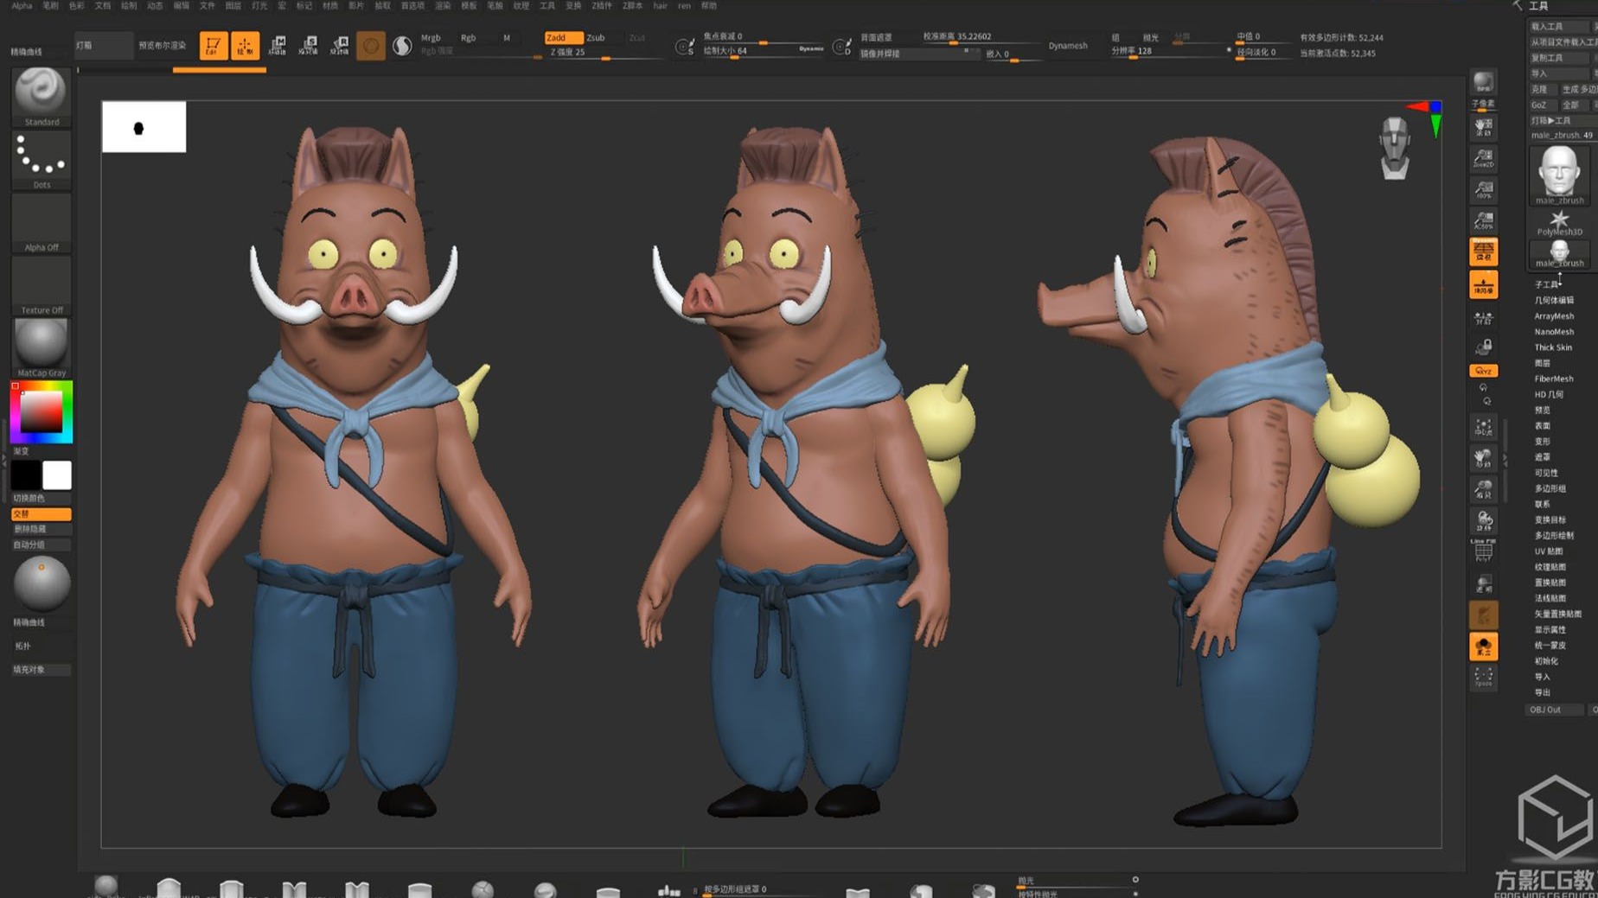Image resolution: width=1598 pixels, height=898 pixels.
Task: Toggle the M material channel
Action: click(x=507, y=37)
